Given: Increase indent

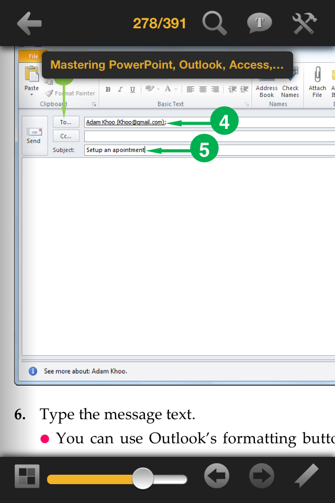Looking at the screenshot, I should coord(244,89).
